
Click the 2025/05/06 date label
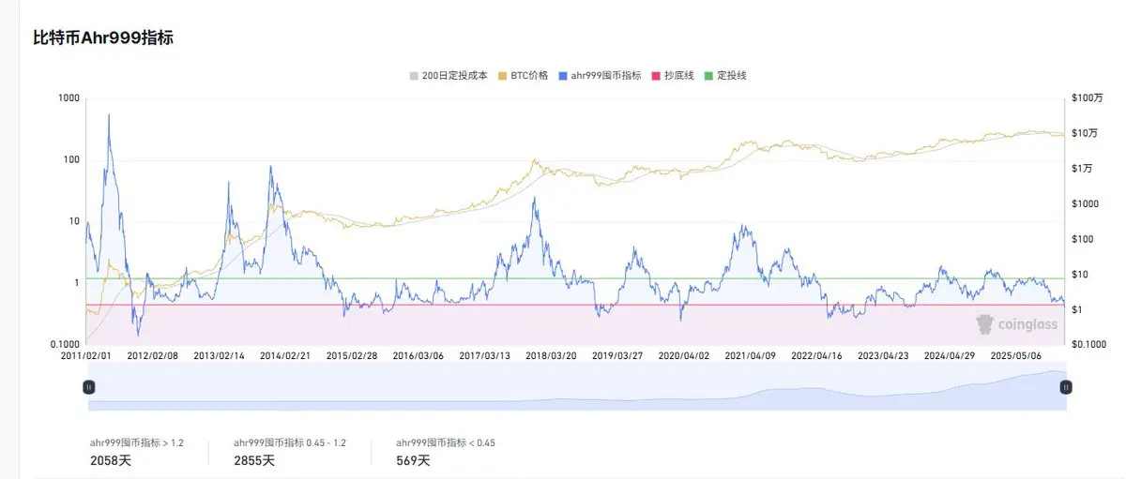point(1017,356)
